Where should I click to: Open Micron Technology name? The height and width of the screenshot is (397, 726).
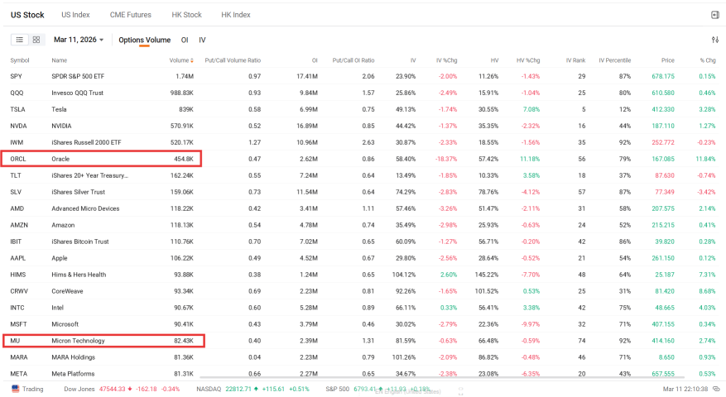(79, 341)
